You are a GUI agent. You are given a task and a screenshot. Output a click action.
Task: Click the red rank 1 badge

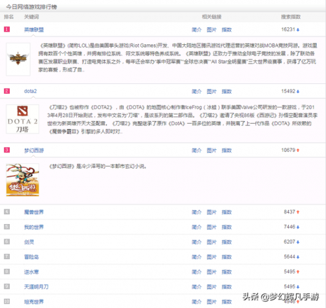7,29
